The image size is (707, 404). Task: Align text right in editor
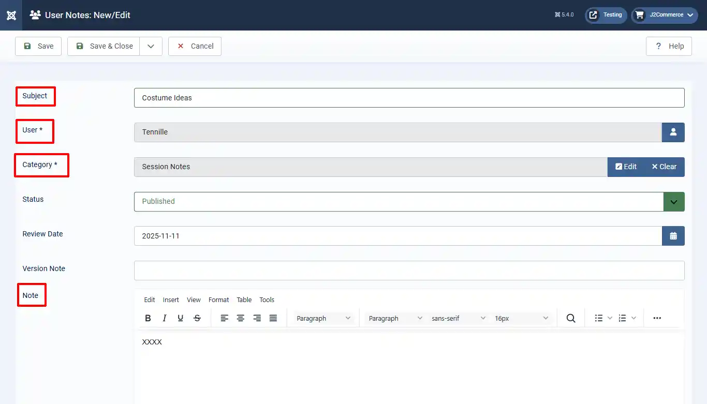click(x=257, y=318)
